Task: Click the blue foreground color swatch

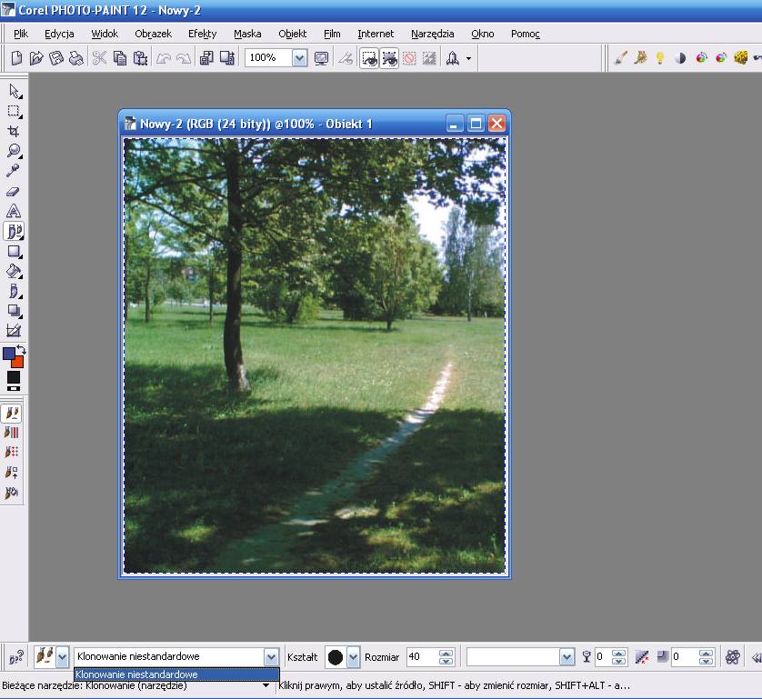Action: pos(9,354)
